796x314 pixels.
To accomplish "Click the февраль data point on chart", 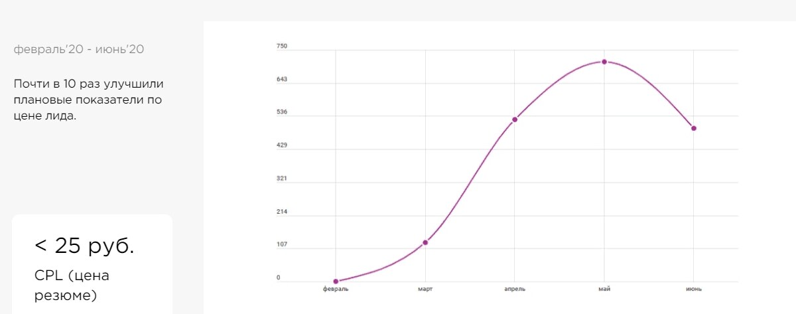I will pyautogui.click(x=336, y=281).
